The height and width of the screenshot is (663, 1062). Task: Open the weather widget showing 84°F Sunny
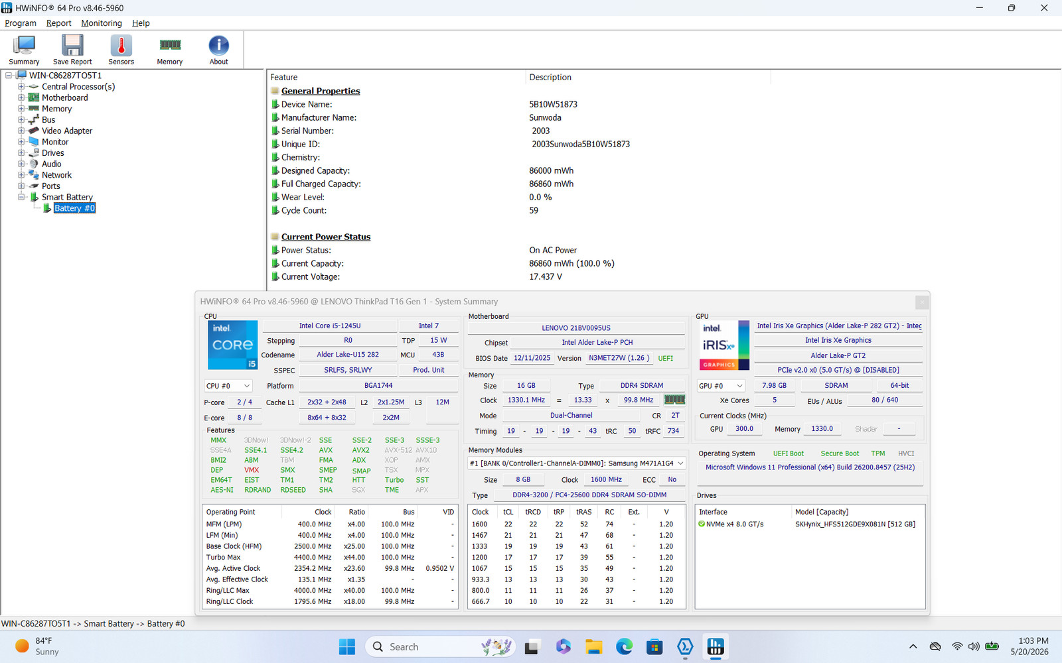[37, 646]
